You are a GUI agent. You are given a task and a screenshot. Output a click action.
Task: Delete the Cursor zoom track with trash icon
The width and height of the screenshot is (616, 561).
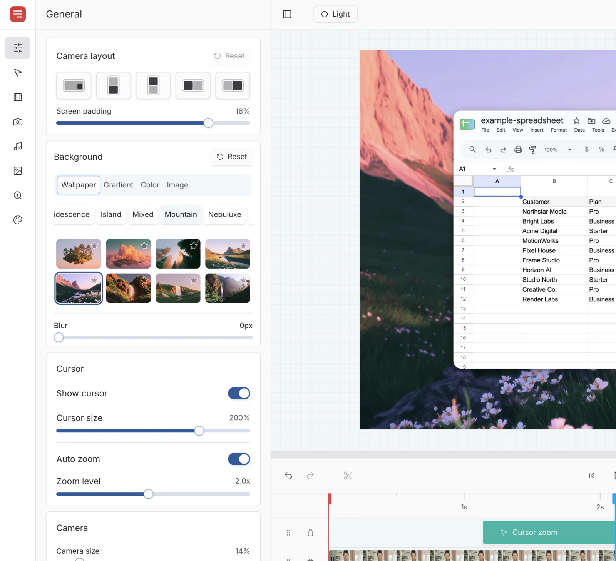point(311,533)
